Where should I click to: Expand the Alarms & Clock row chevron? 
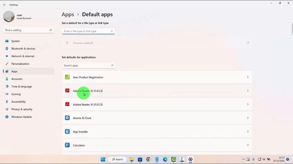coord(248,118)
